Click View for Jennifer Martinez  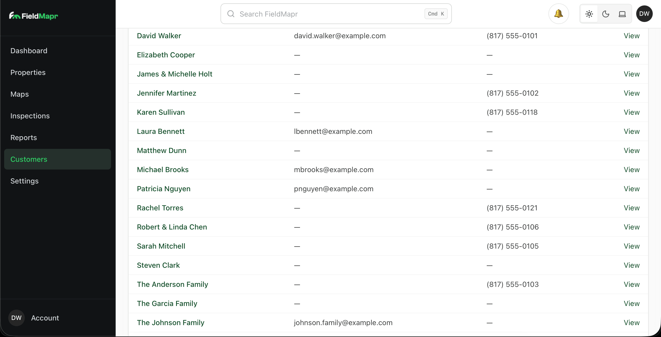pos(632,93)
